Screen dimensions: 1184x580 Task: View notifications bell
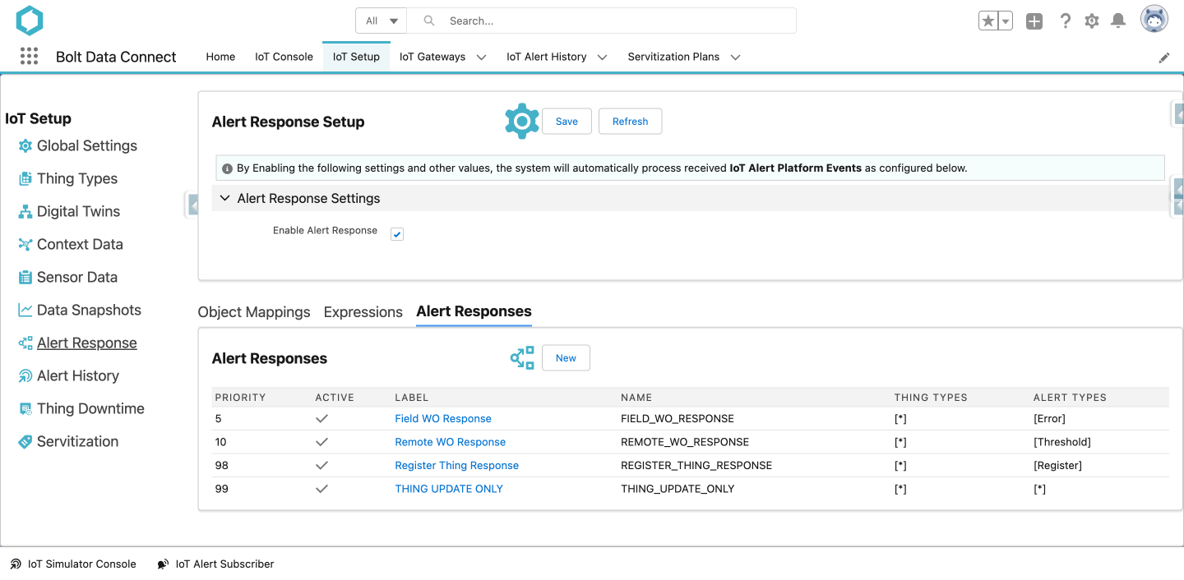pos(1118,21)
